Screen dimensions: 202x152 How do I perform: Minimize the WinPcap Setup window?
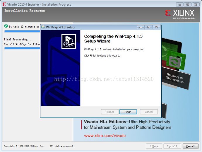click(141, 27)
